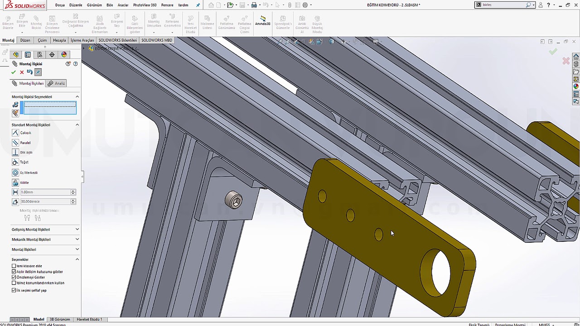Viewport: 580px width, 326px height.
Task: Collapse Standart Montaj İlişkileri section
Action: point(77,125)
